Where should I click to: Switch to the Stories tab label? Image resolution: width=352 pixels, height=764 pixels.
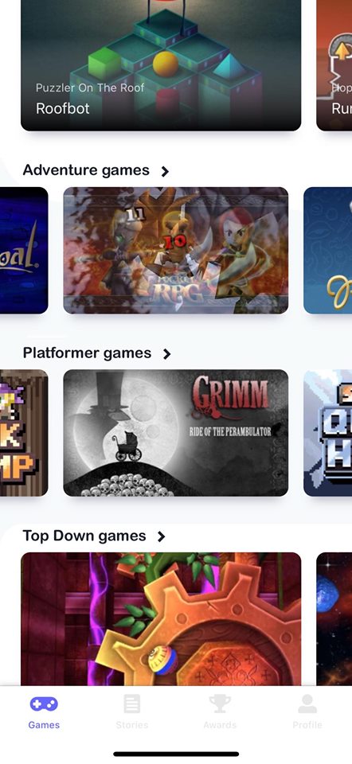pyautogui.click(x=132, y=725)
